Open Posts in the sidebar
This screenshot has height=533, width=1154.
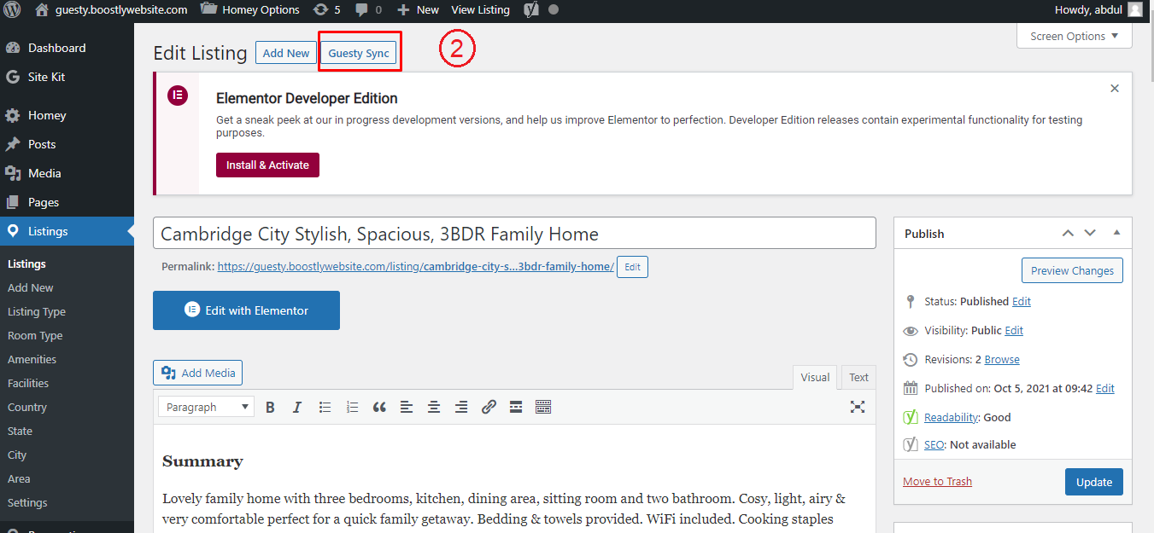pyautogui.click(x=42, y=144)
